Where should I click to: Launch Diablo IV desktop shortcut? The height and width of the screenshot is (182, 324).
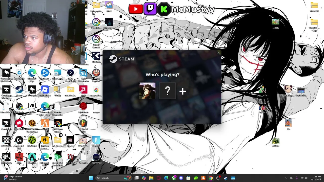(70, 159)
